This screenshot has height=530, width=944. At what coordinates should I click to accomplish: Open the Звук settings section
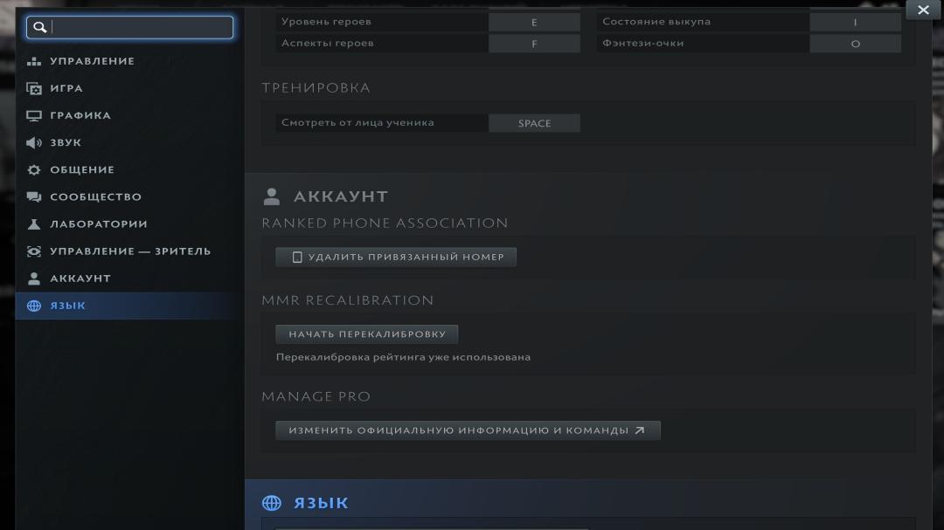pos(65,142)
